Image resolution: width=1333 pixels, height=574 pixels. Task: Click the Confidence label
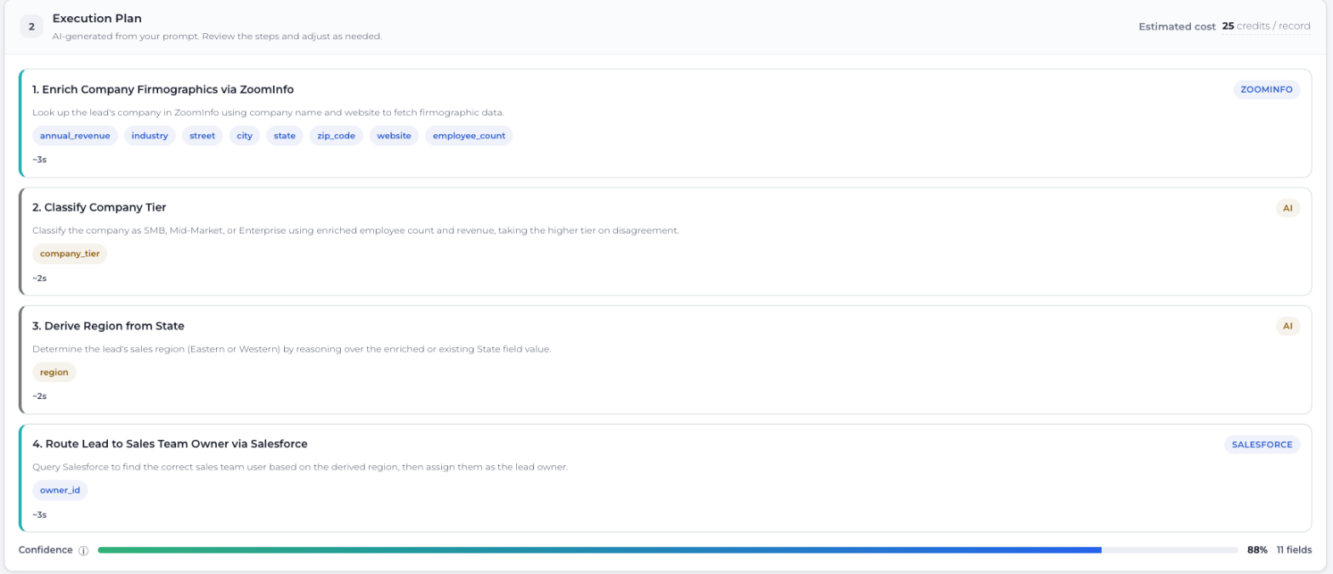[46, 550]
